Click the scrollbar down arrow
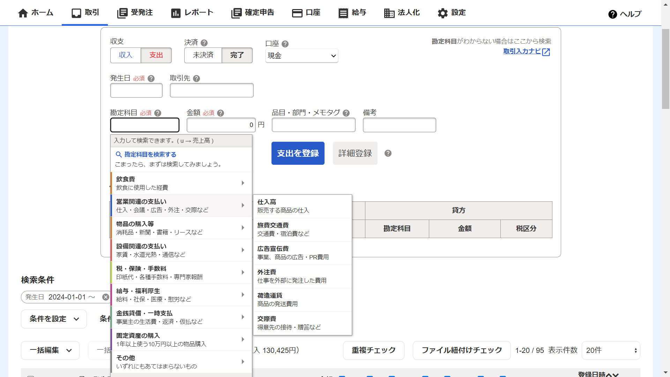 (666, 373)
